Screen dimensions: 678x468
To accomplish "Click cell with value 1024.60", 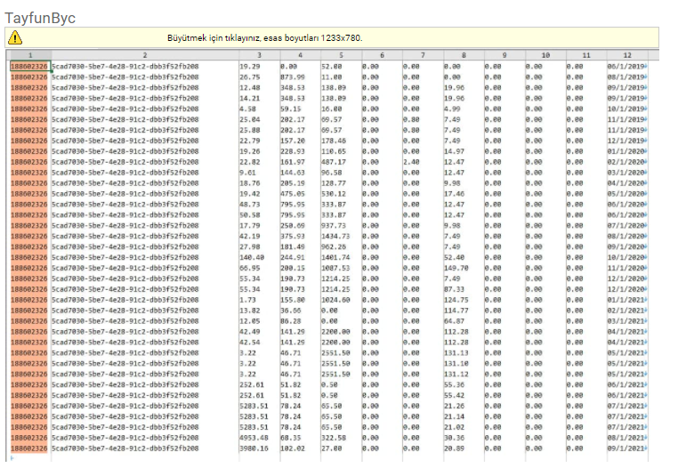I will 335,300.
